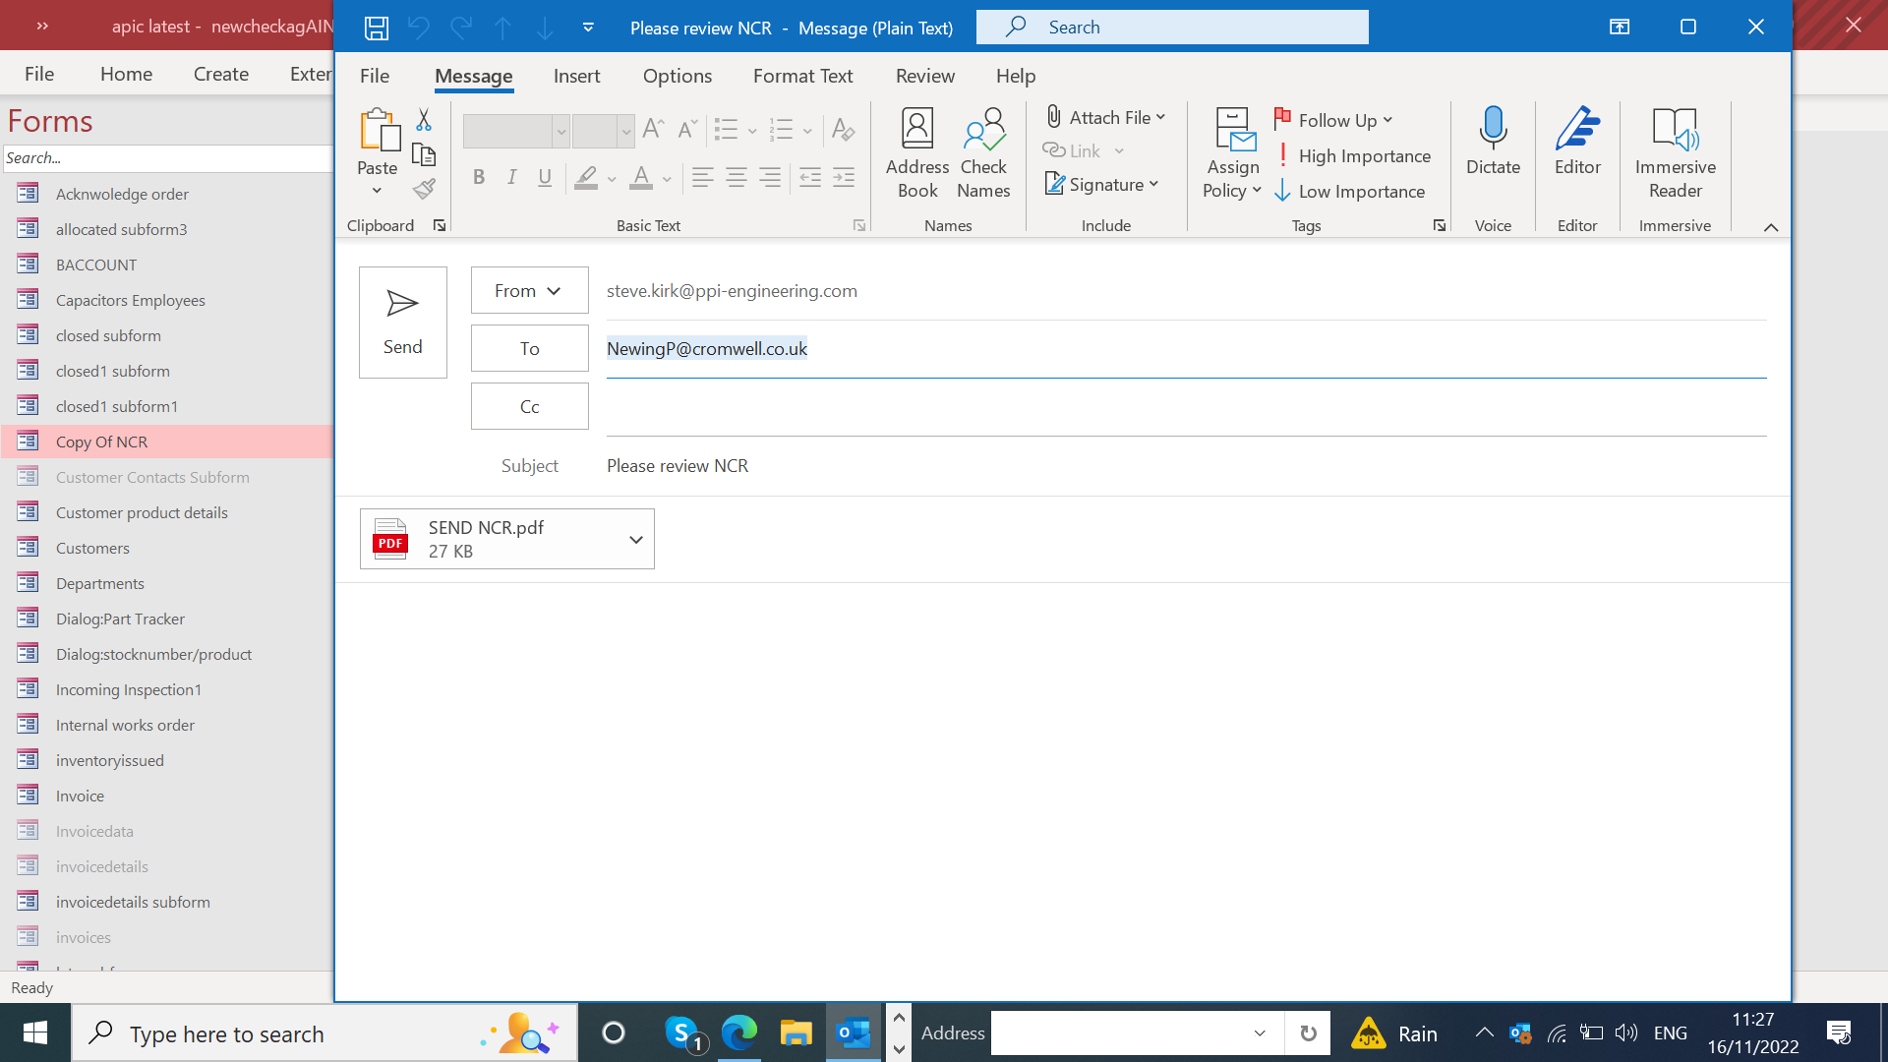1888x1062 pixels.
Task: Open Customize Quick Access Toolbar arrow
Action: point(588,28)
